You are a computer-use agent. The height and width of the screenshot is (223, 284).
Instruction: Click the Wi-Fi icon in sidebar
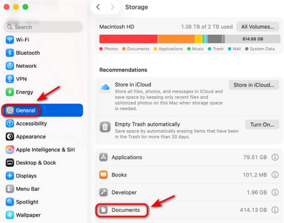[10, 40]
